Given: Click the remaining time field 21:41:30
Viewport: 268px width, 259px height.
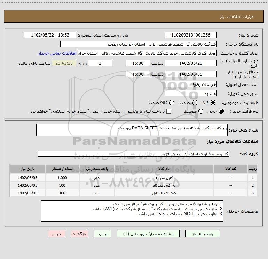Looking at the screenshot, I should pos(64,63).
